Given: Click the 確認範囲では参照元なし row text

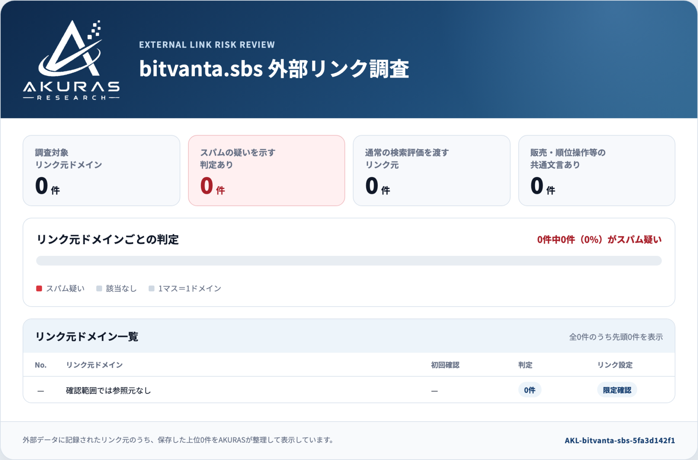Looking at the screenshot, I should click(x=108, y=390).
